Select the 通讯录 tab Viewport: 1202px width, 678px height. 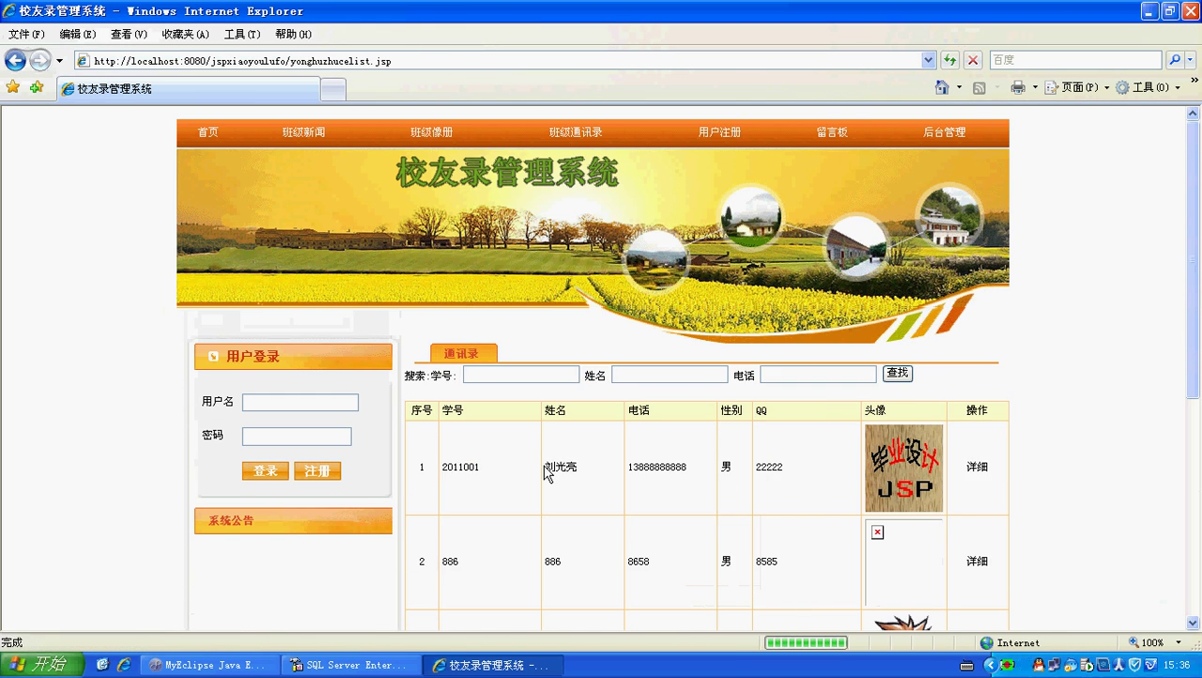coord(463,353)
